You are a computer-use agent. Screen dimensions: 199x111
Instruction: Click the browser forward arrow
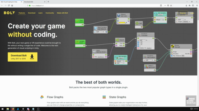tap(6, 6)
